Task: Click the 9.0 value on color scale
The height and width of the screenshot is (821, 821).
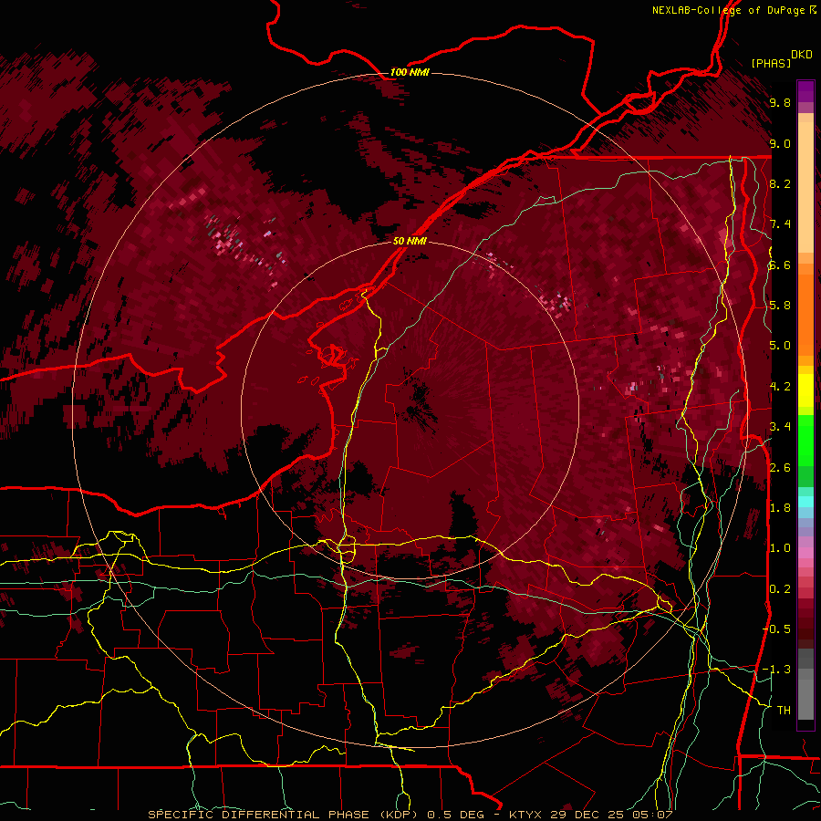Action: pos(780,143)
